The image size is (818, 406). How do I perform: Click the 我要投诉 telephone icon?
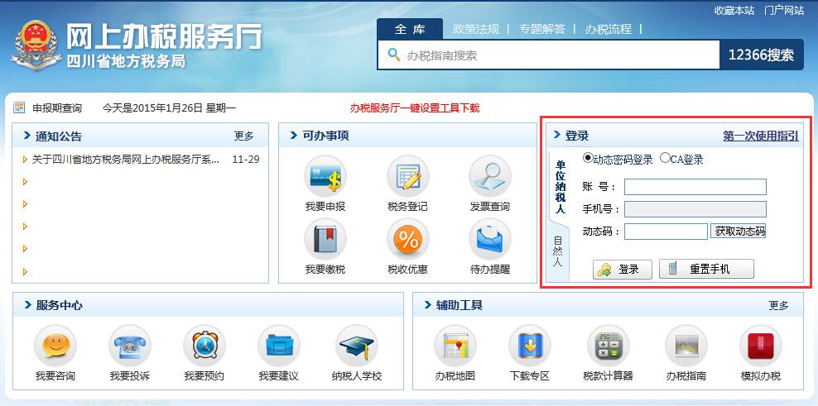[129, 346]
